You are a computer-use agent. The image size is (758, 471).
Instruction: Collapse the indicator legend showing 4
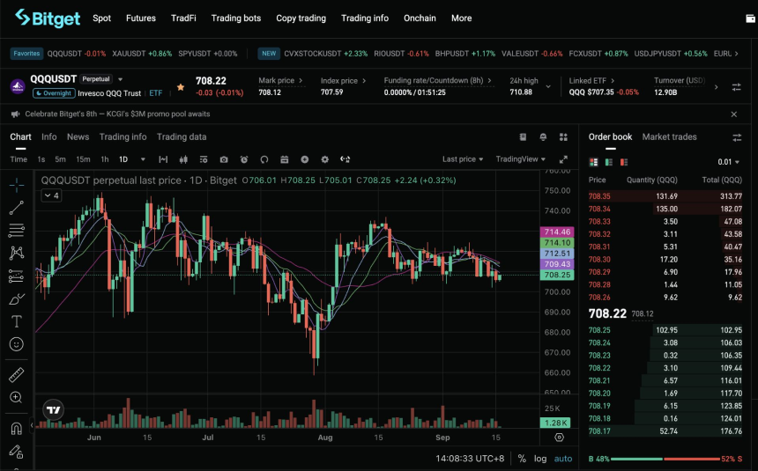pyautogui.click(x=51, y=195)
